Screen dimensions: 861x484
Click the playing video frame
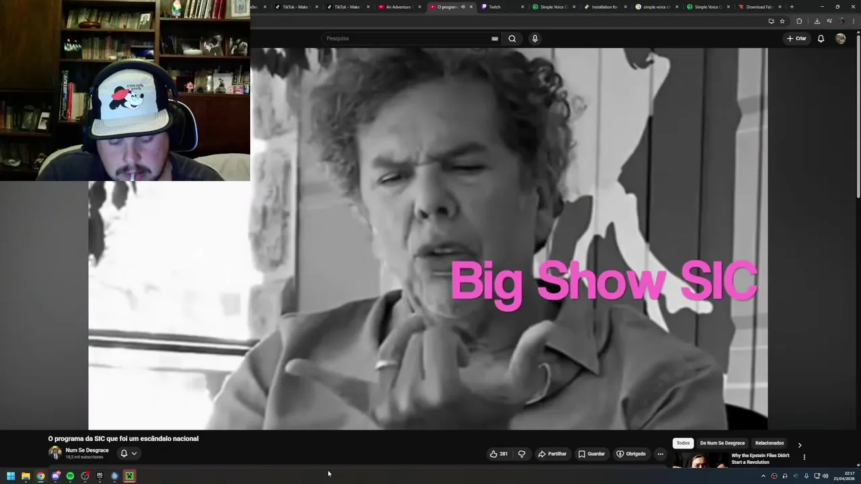click(428, 239)
